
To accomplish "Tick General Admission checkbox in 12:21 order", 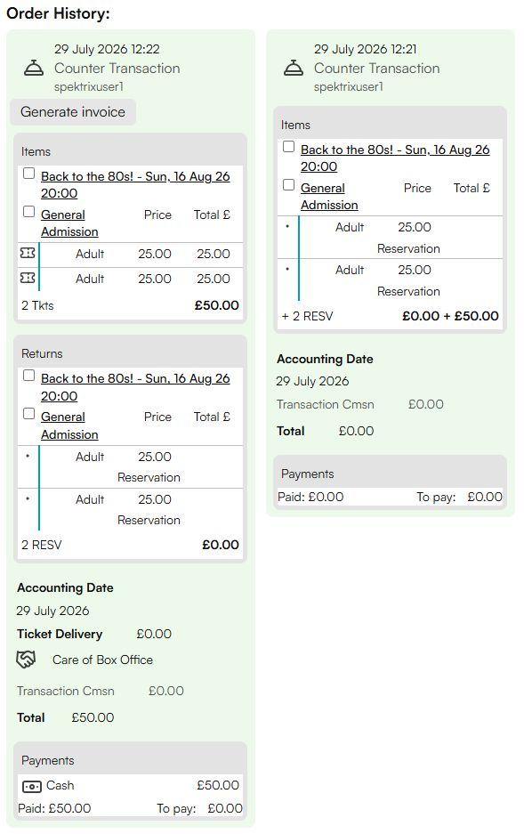I will click(288, 184).
